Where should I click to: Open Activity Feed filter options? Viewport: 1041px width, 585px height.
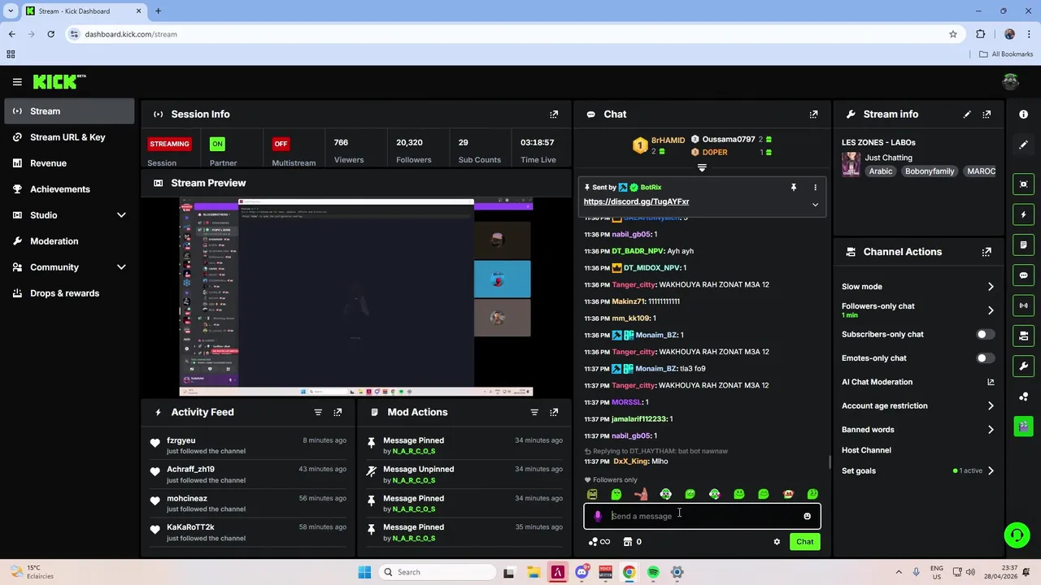point(318,412)
